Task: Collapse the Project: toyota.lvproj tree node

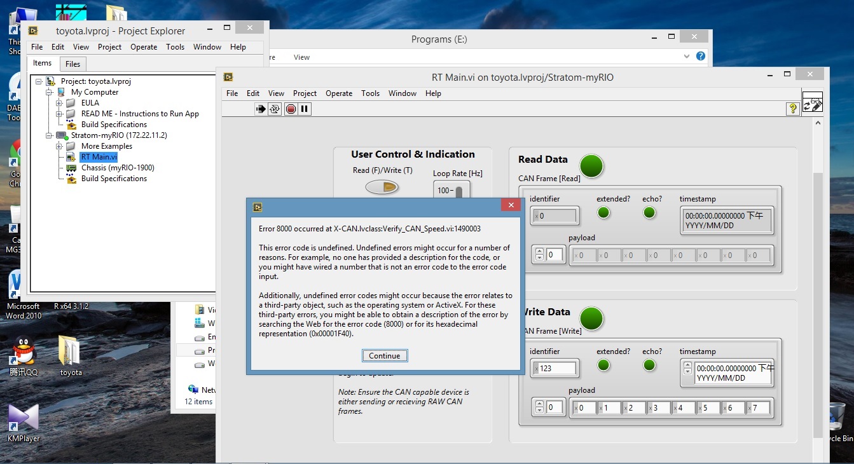Action: tap(39, 81)
